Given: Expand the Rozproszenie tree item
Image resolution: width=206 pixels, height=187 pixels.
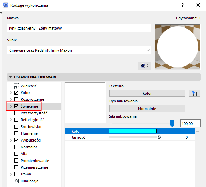Looking at the screenshot, I should click(11, 99).
